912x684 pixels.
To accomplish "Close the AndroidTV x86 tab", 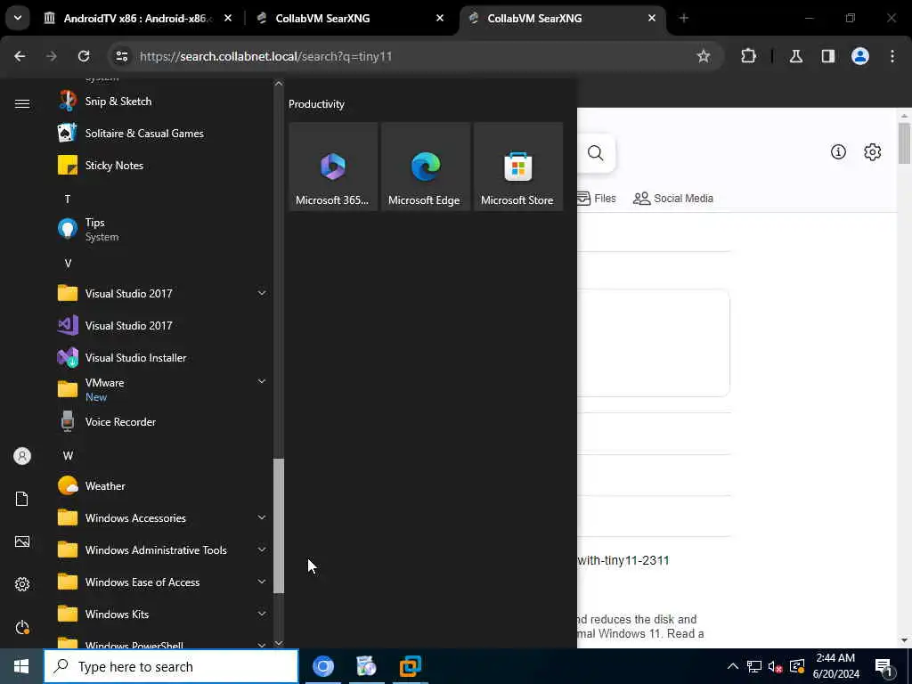I will [228, 19].
